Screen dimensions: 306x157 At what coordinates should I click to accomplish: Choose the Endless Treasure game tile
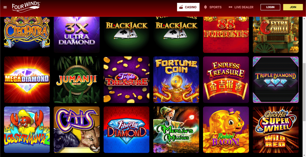click(x=226, y=80)
